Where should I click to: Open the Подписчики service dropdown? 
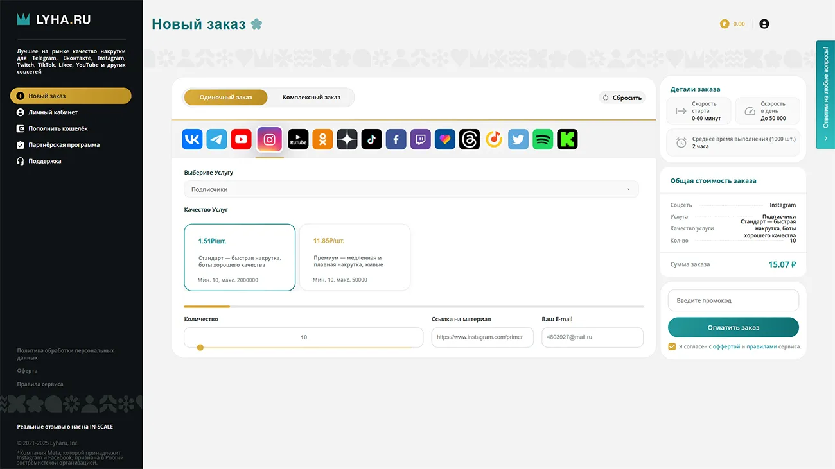[x=411, y=189]
